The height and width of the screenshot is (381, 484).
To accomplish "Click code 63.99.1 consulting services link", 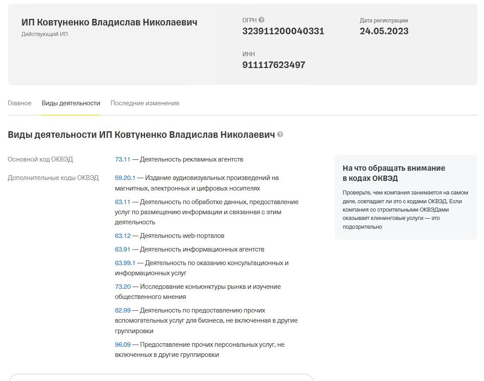I will (124, 262).
